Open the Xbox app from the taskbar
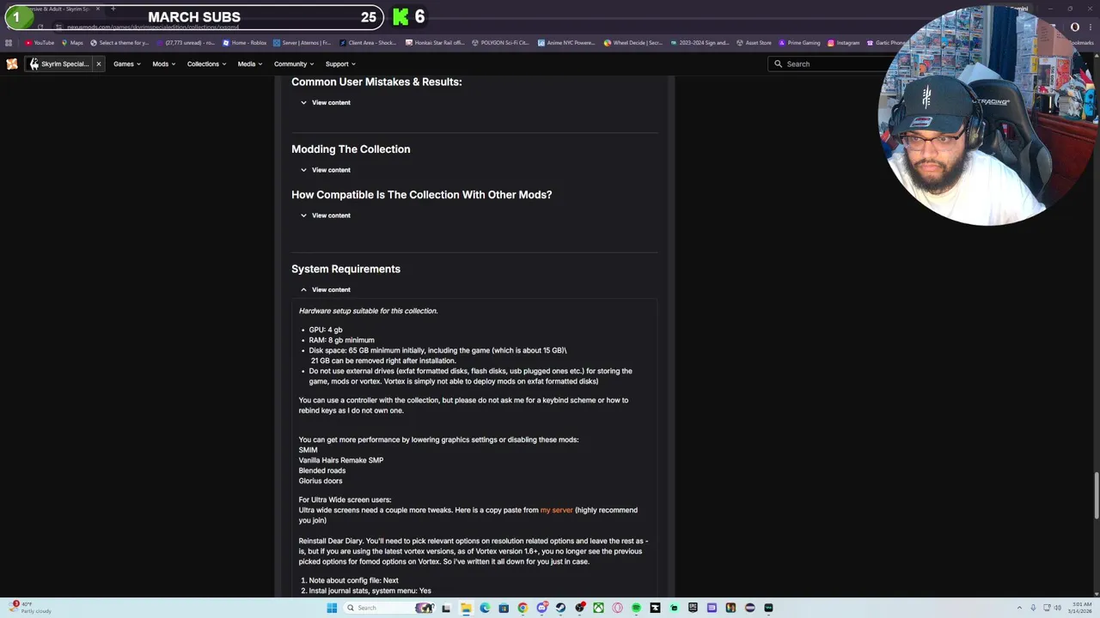The width and height of the screenshot is (1100, 618). pos(598,608)
